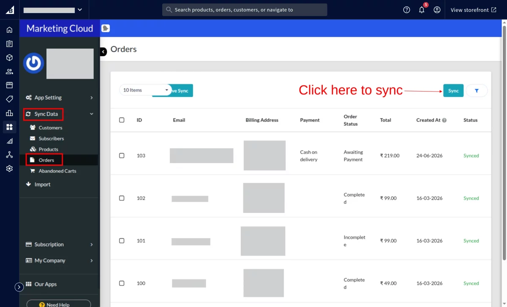Tick the checkbox for order 100

122,283
